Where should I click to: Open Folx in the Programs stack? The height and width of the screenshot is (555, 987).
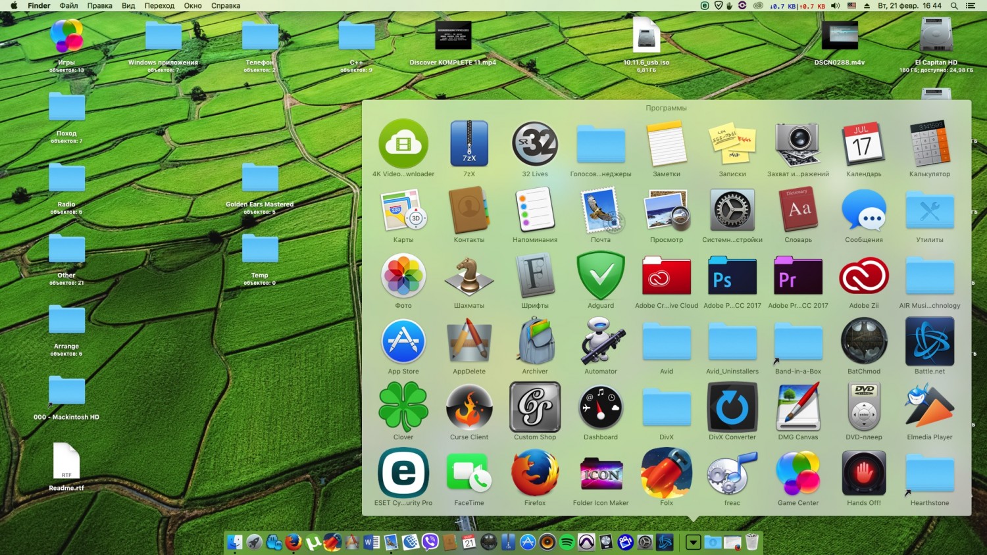pos(667,473)
